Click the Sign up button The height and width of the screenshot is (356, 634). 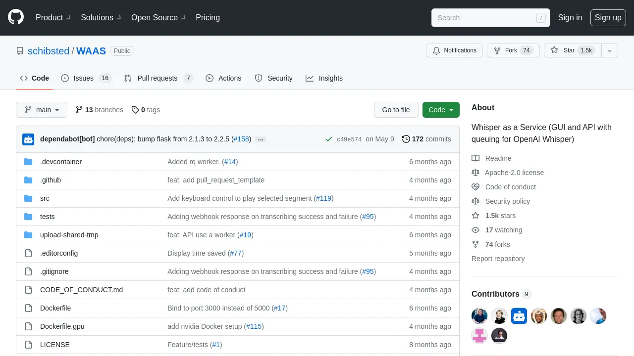click(x=608, y=17)
